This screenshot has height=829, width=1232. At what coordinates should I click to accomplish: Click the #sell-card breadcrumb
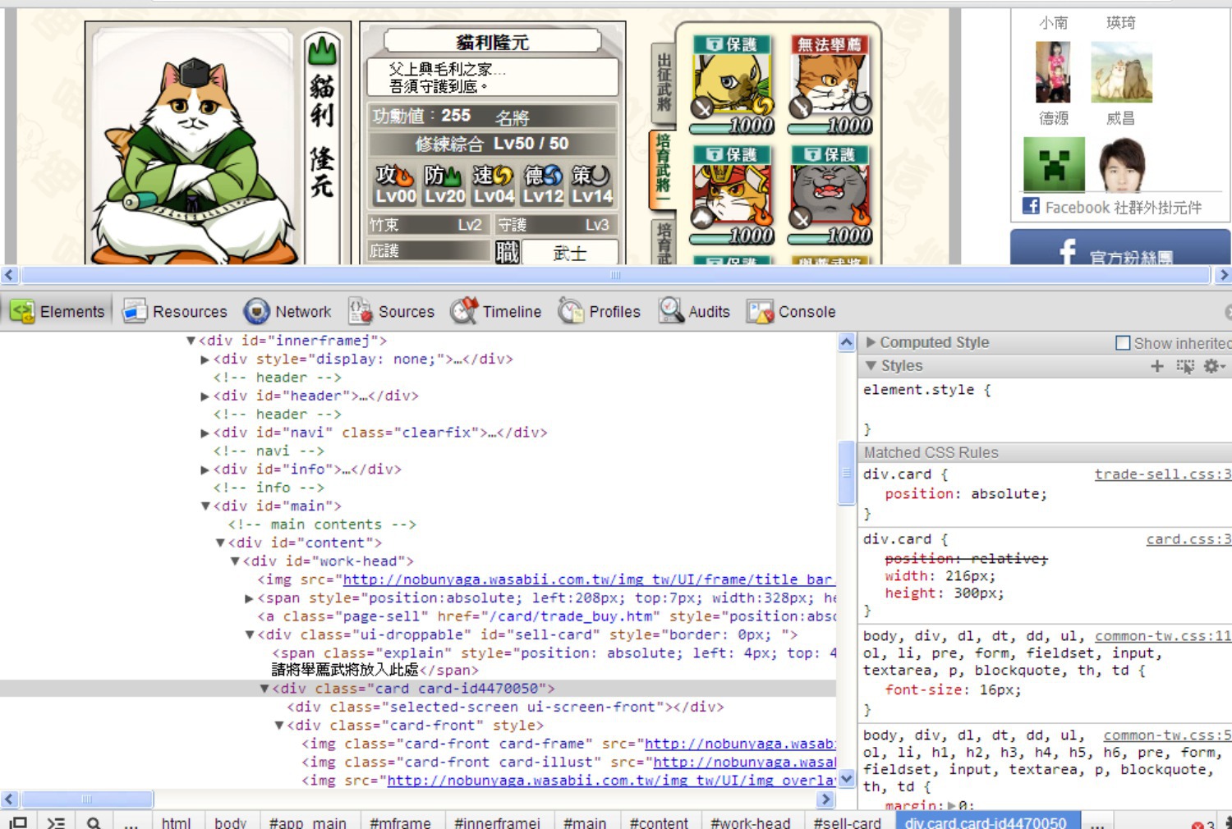click(x=846, y=822)
